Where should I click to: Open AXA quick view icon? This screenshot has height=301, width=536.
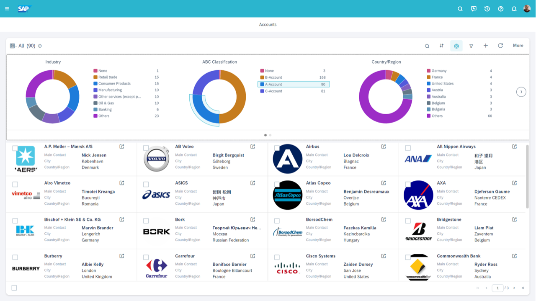(x=515, y=183)
